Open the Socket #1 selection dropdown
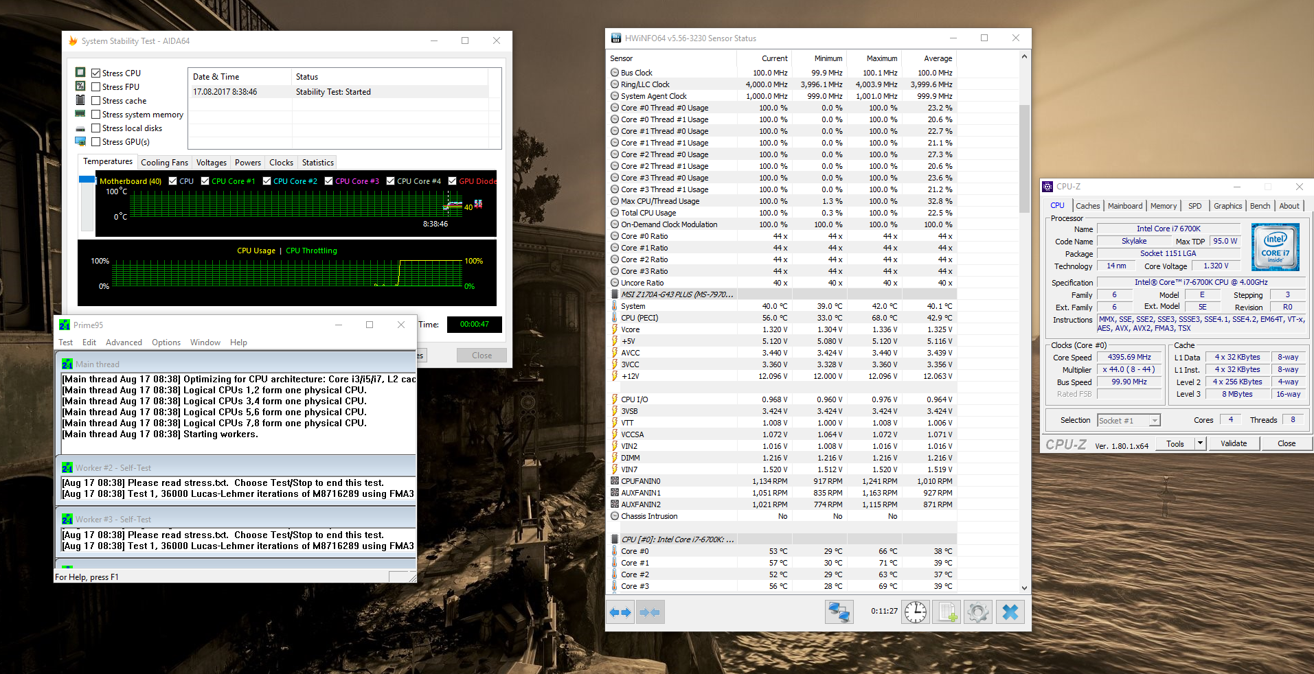 [1129, 420]
